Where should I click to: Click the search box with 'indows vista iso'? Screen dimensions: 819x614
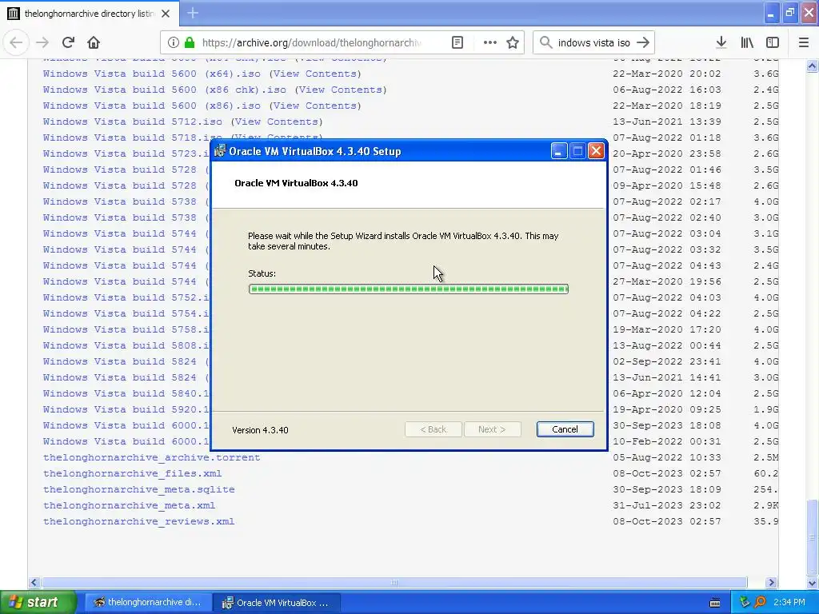593,42
